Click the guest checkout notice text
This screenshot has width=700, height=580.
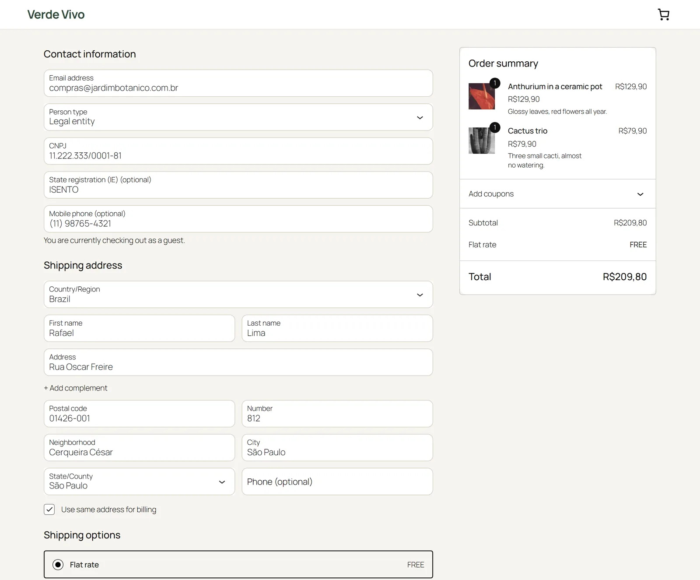pos(114,240)
